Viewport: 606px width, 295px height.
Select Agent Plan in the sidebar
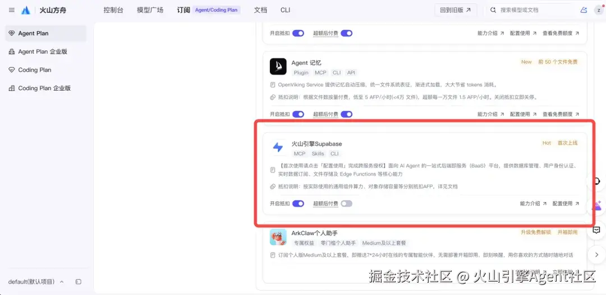point(45,33)
